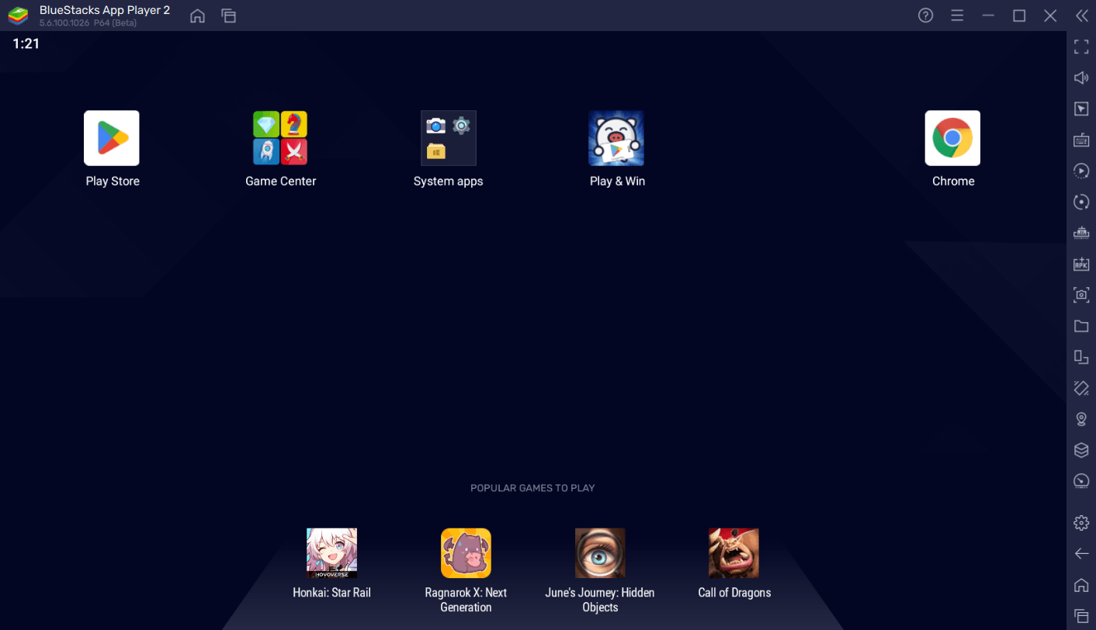Toggle eco mode speedometer icon
Screen dimensions: 1096x630
pyautogui.click(x=1081, y=481)
